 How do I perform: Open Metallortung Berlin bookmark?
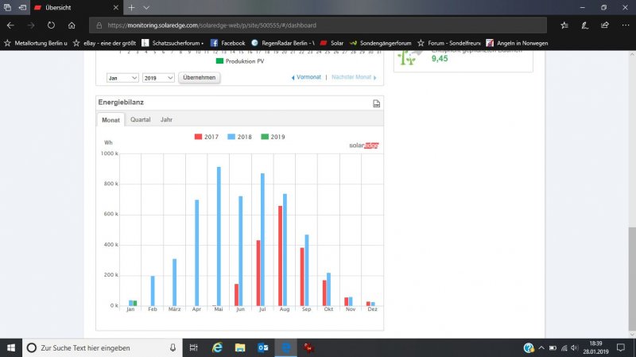click(35, 43)
